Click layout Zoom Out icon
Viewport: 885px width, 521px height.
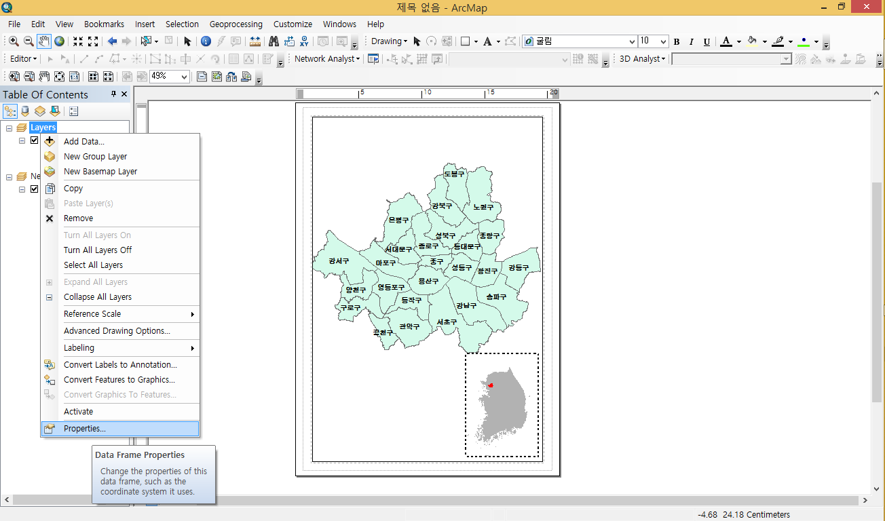[x=29, y=77]
